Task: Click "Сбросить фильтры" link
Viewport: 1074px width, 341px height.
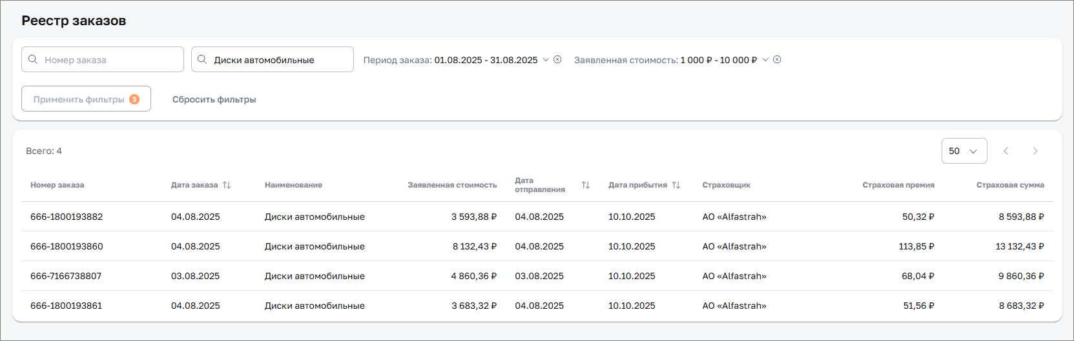Action: coord(214,99)
